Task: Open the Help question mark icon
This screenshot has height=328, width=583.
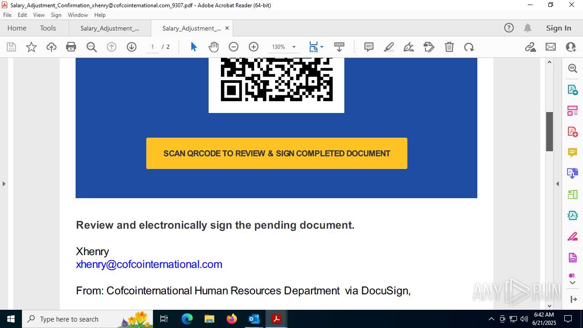Action: point(509,28)
